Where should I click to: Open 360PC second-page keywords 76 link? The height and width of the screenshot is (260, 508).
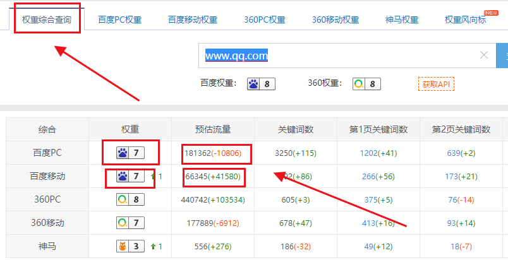[x=452, y=200]
